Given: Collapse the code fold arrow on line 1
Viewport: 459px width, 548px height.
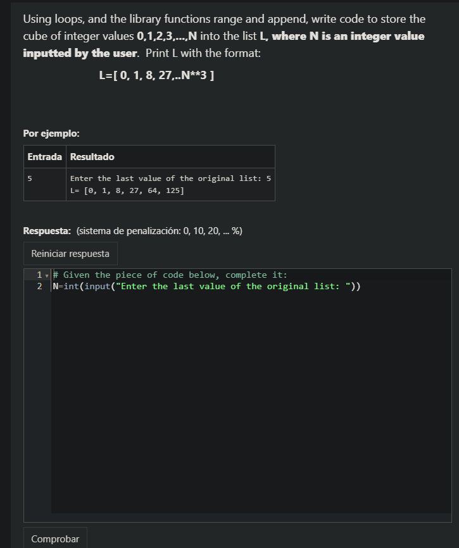Looking at the screenshot, I should pos(47,276).
